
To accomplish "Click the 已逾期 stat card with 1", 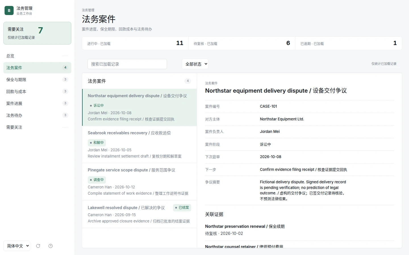I will [349, 43].
